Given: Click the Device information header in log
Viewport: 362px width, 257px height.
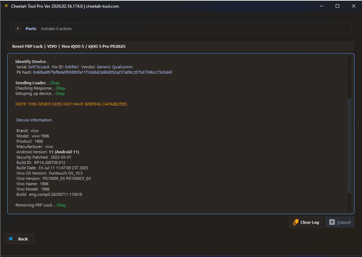Looking at the screenshot, I should pyautogui.click(x=34, y=120).
